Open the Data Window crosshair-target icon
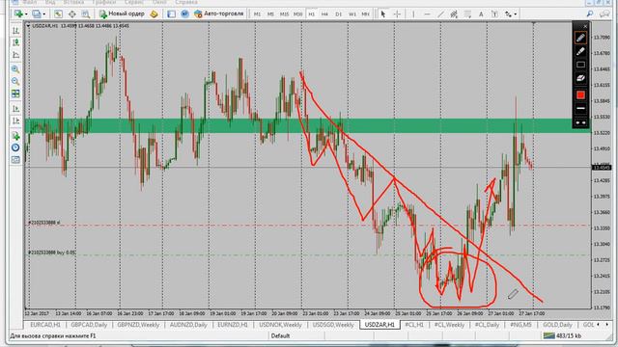Screen dimensions: 618x347 click(72, 13)
